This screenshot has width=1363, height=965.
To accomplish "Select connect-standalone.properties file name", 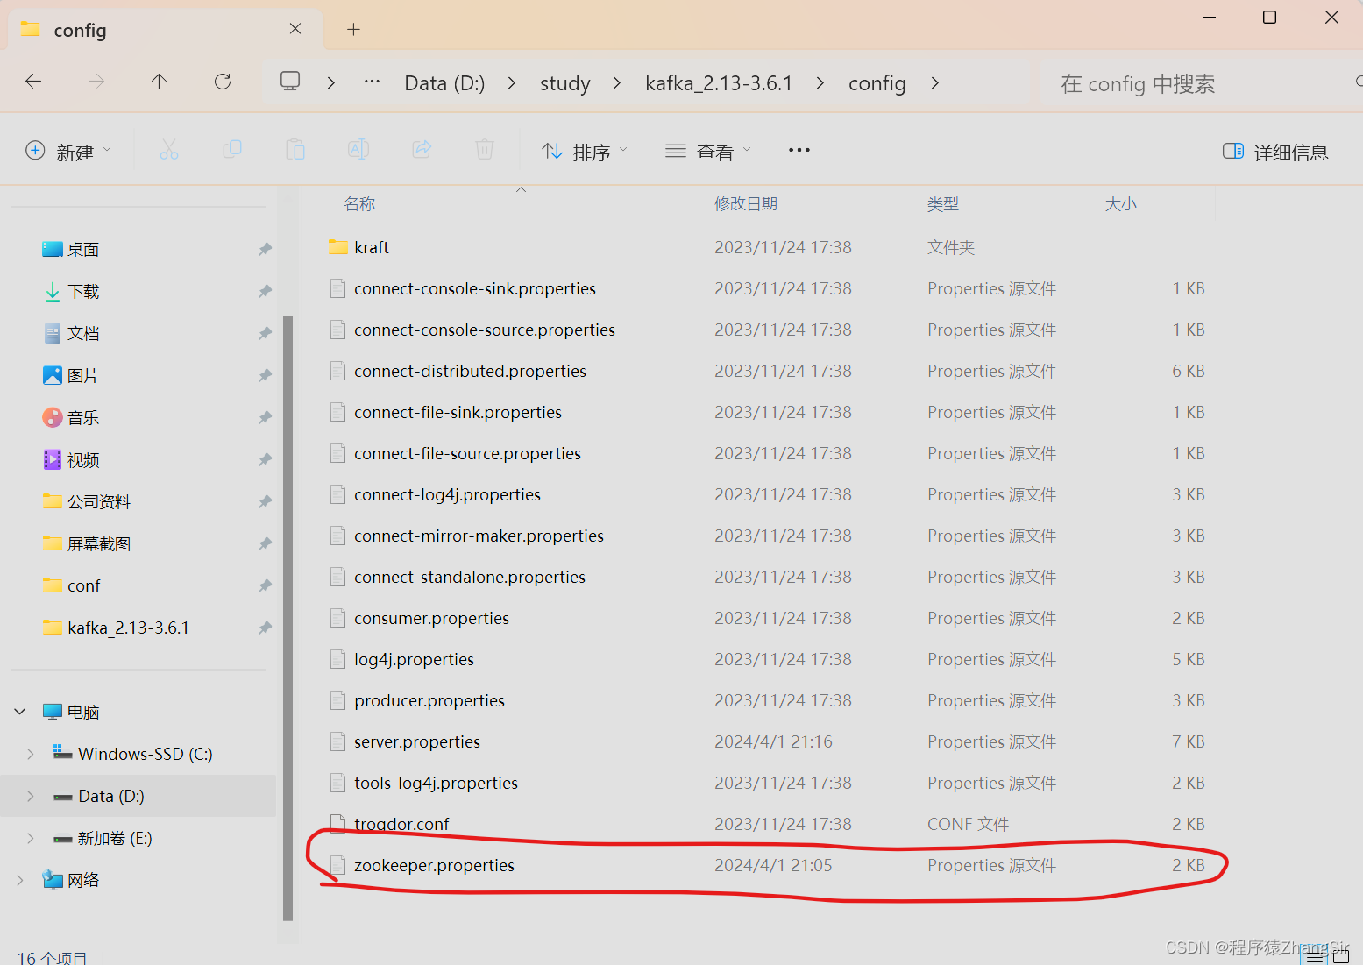I will pyautogui.click(x=470, y=578).
